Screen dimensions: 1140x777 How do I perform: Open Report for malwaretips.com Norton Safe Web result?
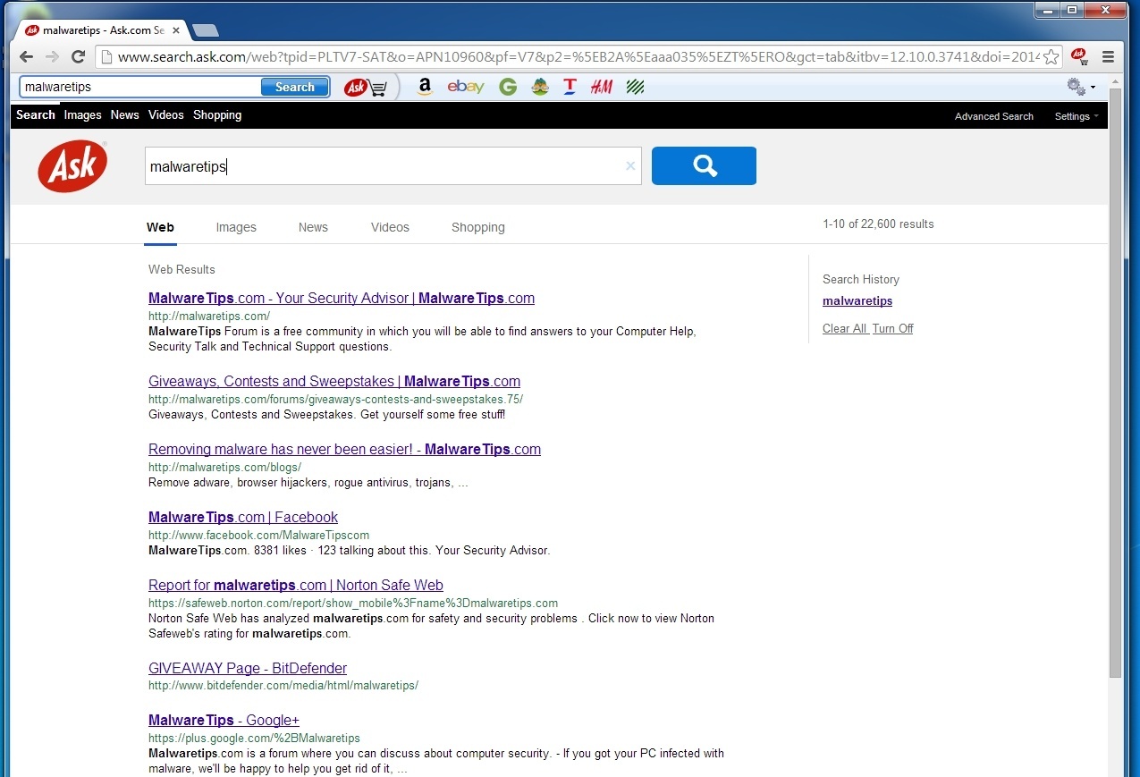point(296,586)
